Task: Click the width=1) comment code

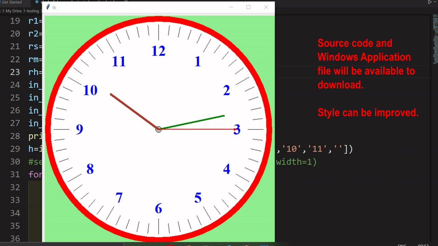Action: pos(296,162)
